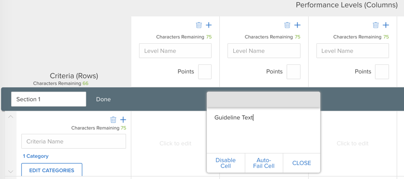Close the guideline text popup
The width and height of the screenshot is (404, 179).
tap(302, 163)
